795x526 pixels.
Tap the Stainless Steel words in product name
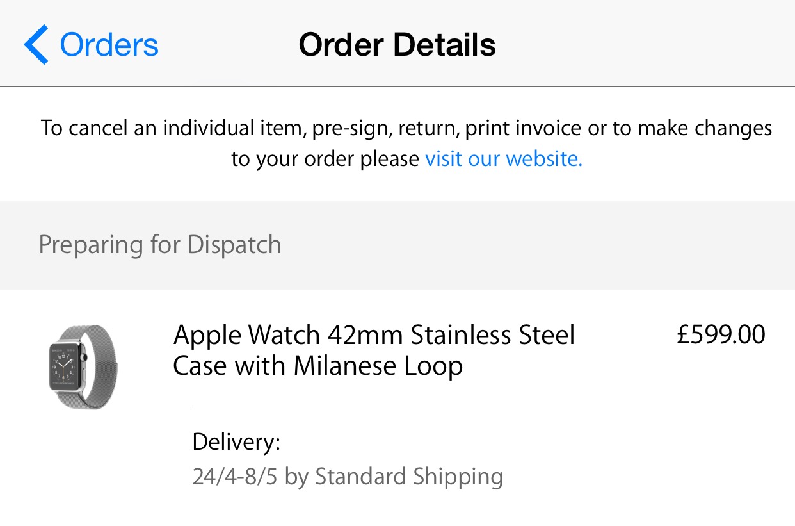(x=493, y=335)
